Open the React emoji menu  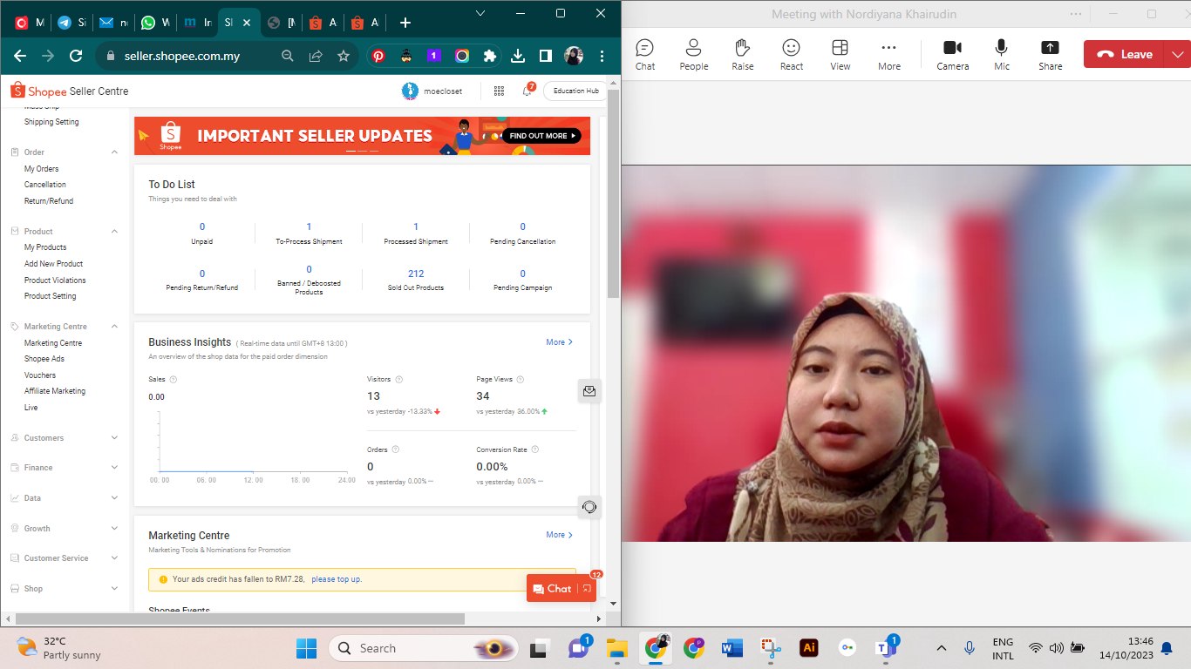(792, 54)
